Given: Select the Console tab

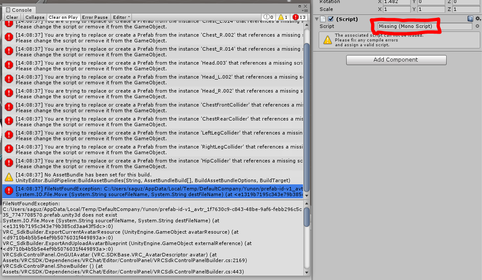Looking at the screenshot, I should tap(19, 10).
